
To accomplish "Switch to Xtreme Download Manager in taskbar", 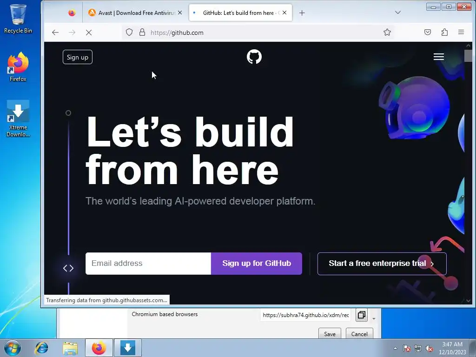I will [x=128, y=348].
